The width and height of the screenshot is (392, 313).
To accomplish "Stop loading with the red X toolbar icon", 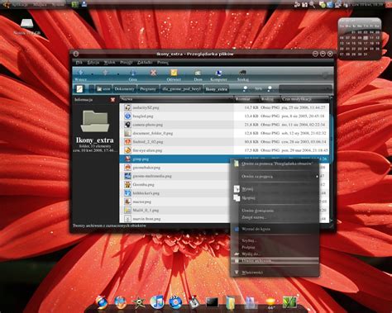I will (x=153, y=73).
